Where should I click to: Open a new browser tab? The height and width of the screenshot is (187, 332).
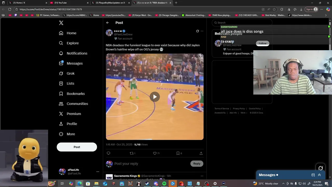(x=176, y=3)
